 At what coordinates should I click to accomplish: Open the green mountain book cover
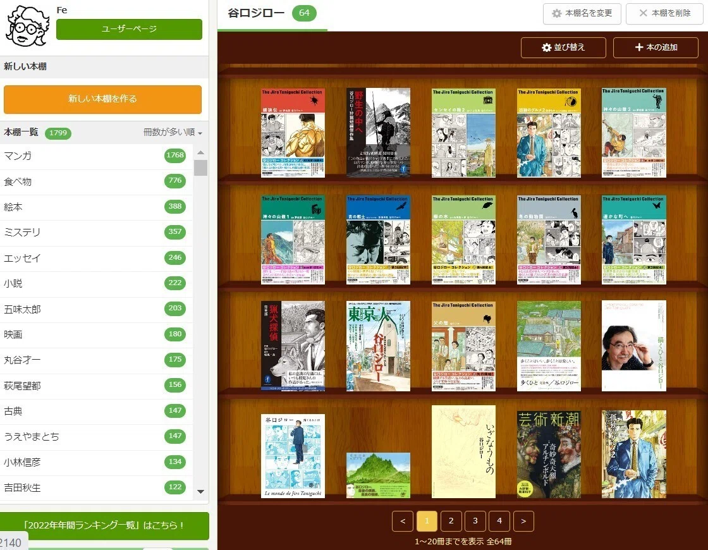click(379, 475)
